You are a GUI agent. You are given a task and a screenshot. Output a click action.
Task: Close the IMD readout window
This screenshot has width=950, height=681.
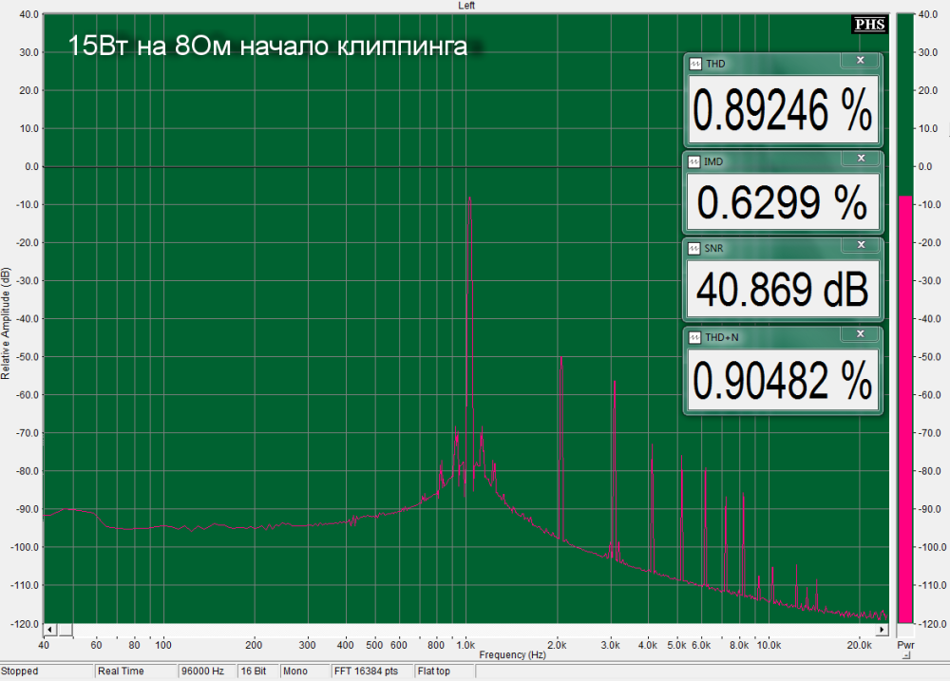[860, 159]
